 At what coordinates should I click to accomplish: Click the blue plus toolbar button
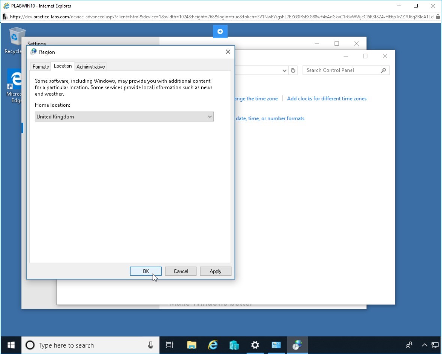tap(220, 31)
